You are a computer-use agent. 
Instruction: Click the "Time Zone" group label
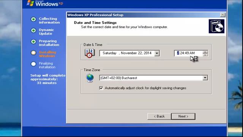92,70
